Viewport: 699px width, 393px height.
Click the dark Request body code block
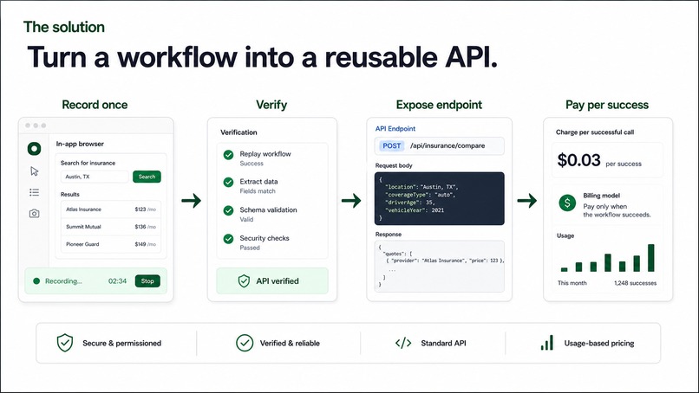click(x=440, y=198)
